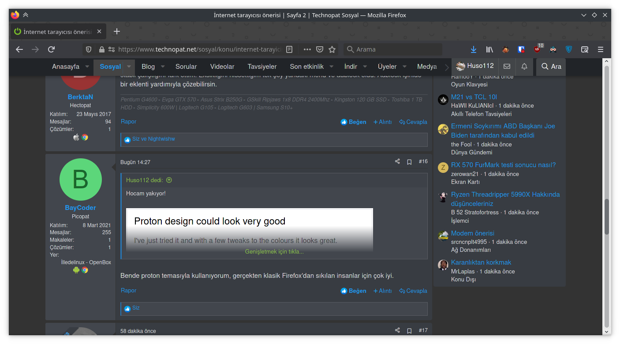Open the BerktaN profile link
This screenshot has height=344, width=620.
[80, 97]
